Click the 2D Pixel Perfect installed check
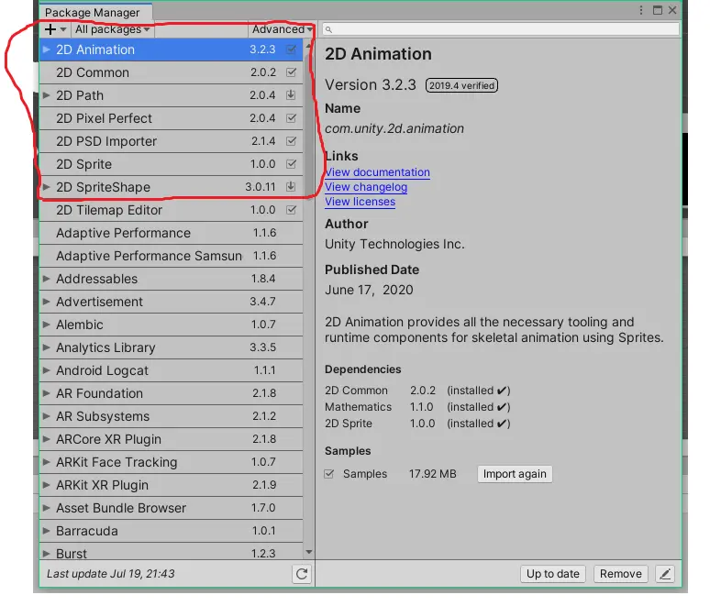 pos(291,118)
